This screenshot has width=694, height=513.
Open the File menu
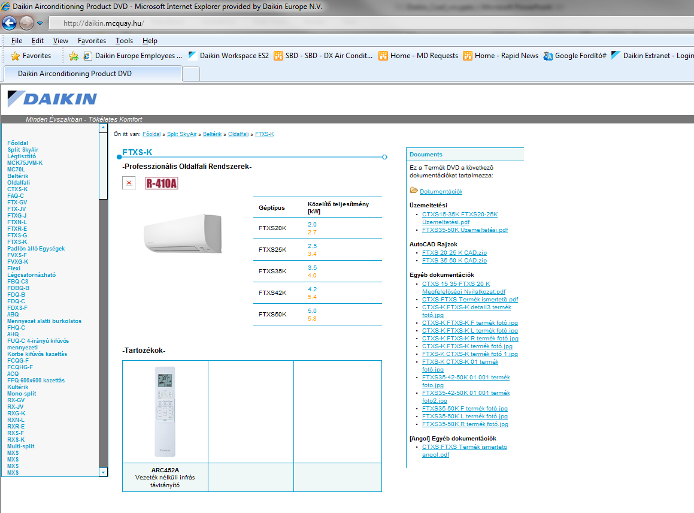[x=17, y=41]
